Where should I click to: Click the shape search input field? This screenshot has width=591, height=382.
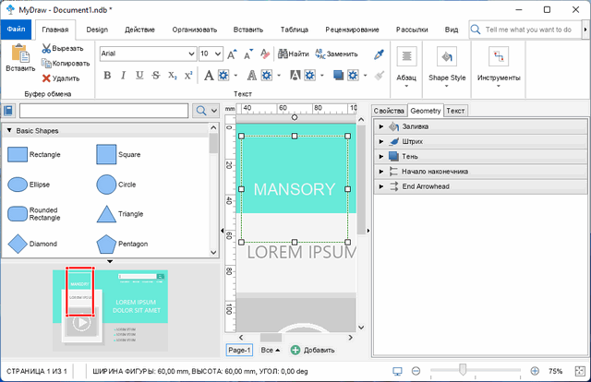[x=104, y=111]
